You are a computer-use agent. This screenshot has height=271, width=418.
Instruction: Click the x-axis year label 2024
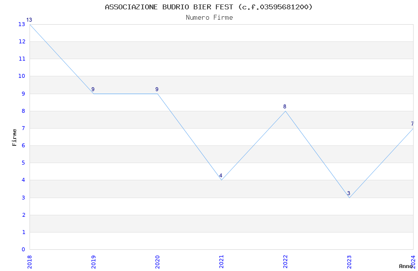tap(414, 262)
